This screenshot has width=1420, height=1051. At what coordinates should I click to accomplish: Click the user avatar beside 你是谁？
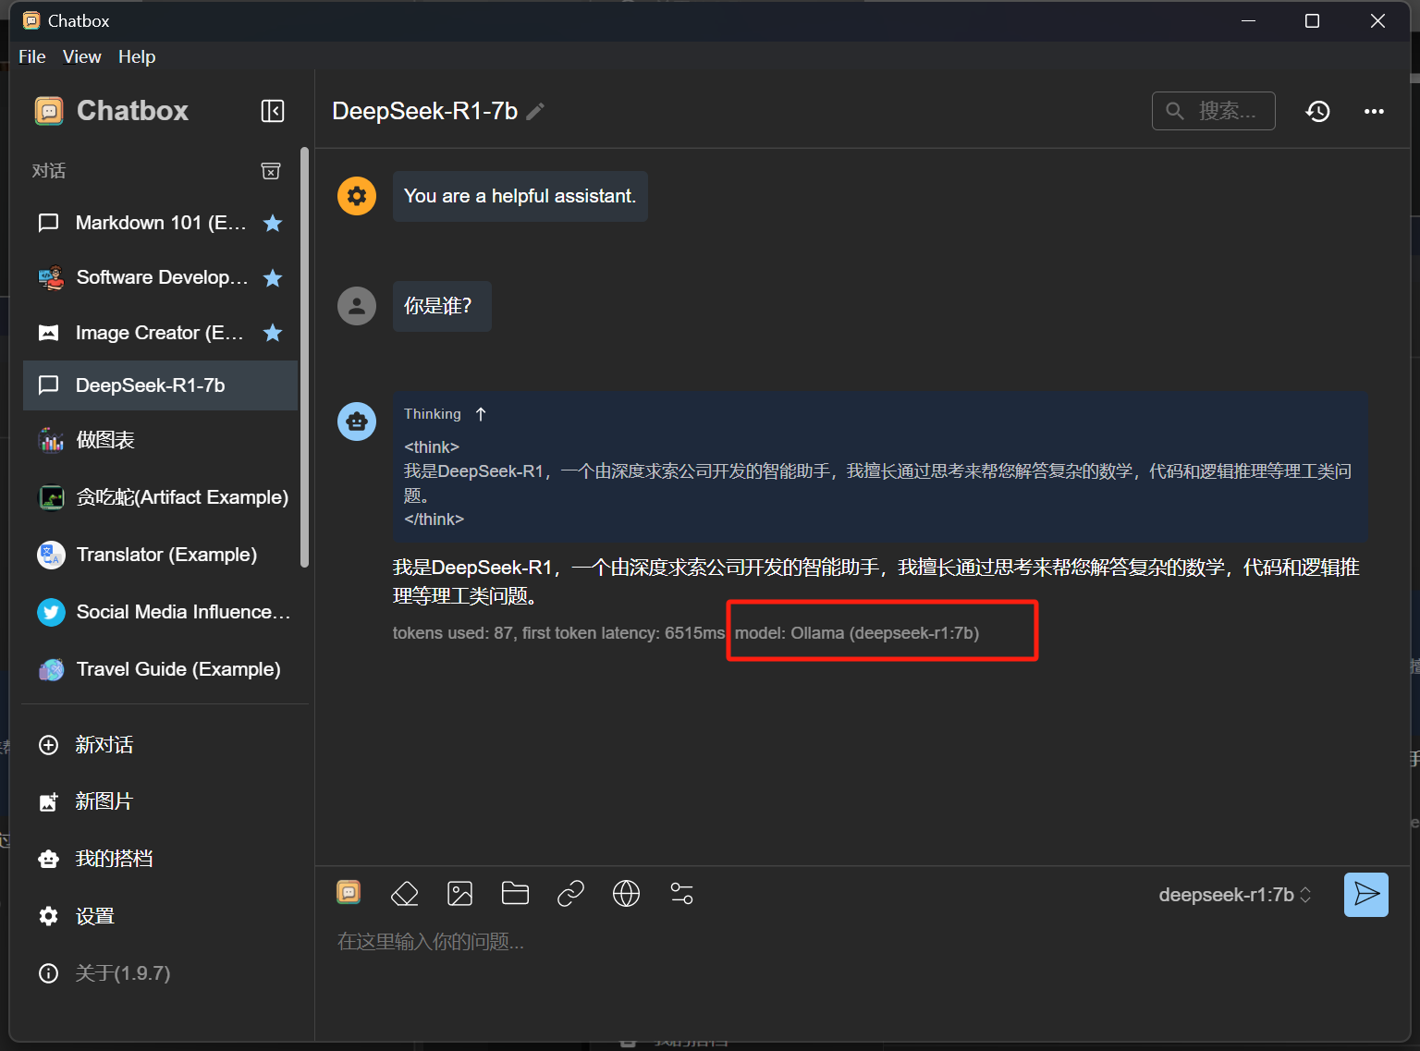357,306
